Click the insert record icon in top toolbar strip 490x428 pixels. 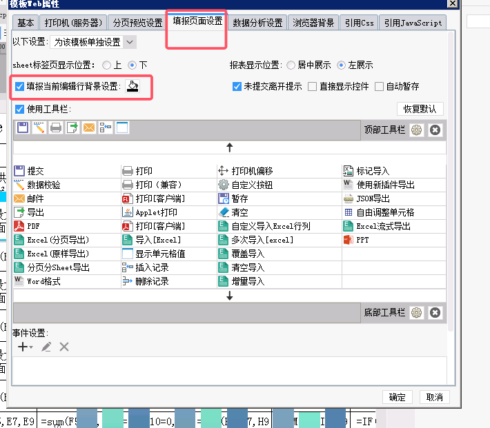(x=106, y=128)
